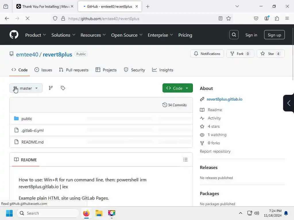This screenshot has width=294, height=220.
Task: Toggle Firefox reader view icon
Action: pos(220,18)
